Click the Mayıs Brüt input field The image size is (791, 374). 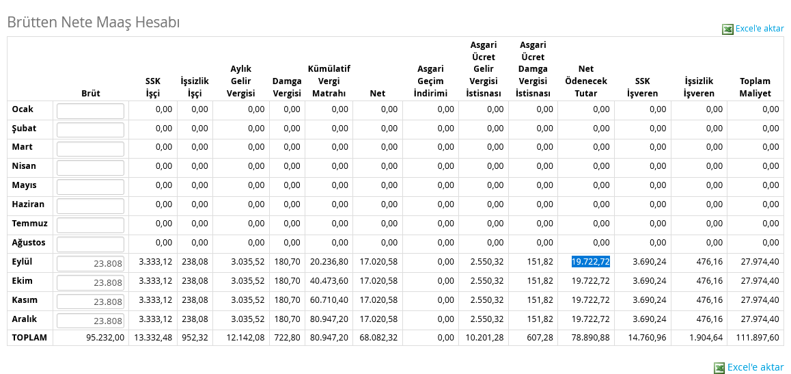pos(90,187)
